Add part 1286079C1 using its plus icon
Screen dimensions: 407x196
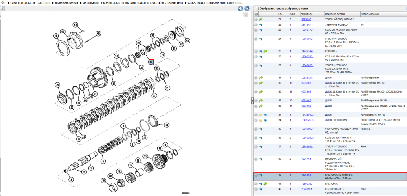[x=256, y=56]
